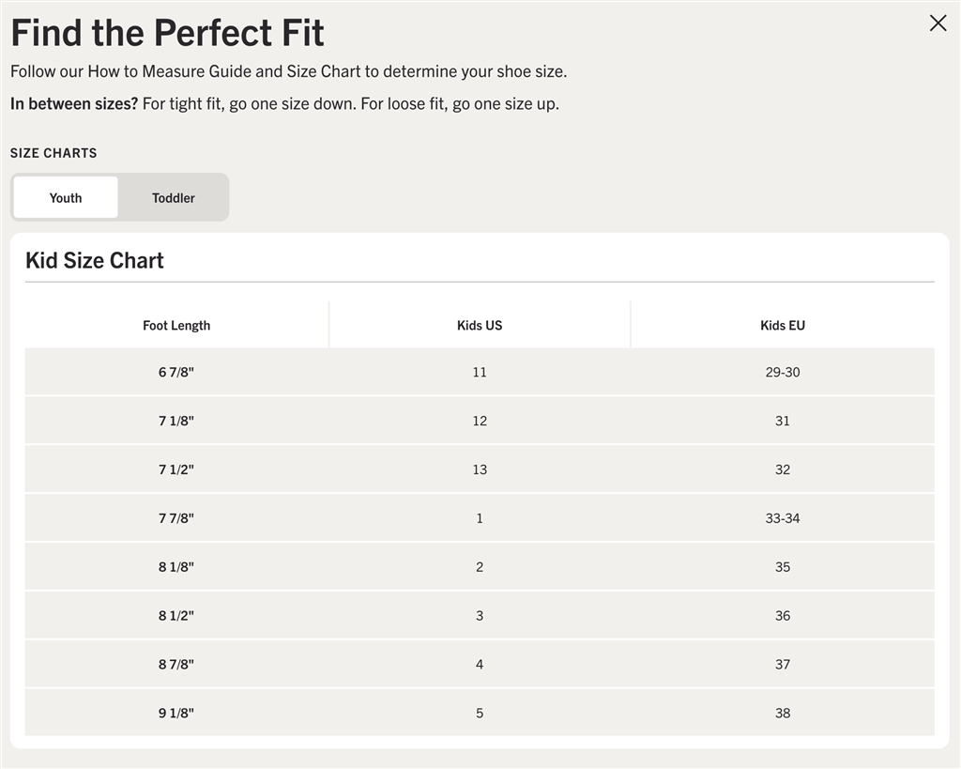Click the Kids EU 38 cell
Screen dimensions: 961x769
[x=782, y=714]
